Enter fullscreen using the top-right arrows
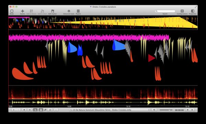Viewport: 206px width, 124px height. (x=196, y=7)
